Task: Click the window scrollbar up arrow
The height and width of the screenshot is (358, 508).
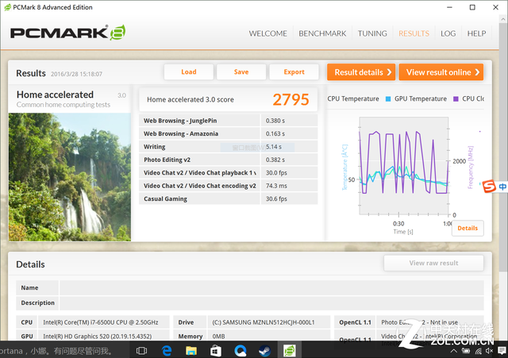Action: click(x=503, y=19)
